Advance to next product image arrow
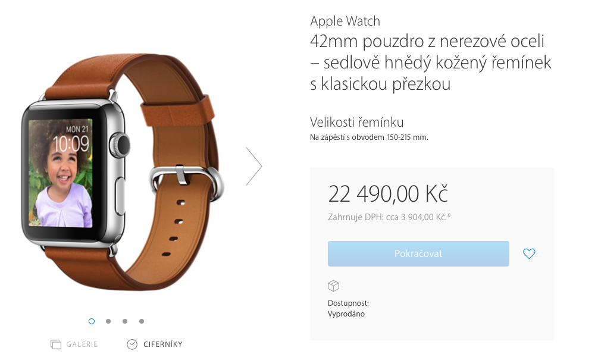The image size is (598, 354). [x=254, y=167]
